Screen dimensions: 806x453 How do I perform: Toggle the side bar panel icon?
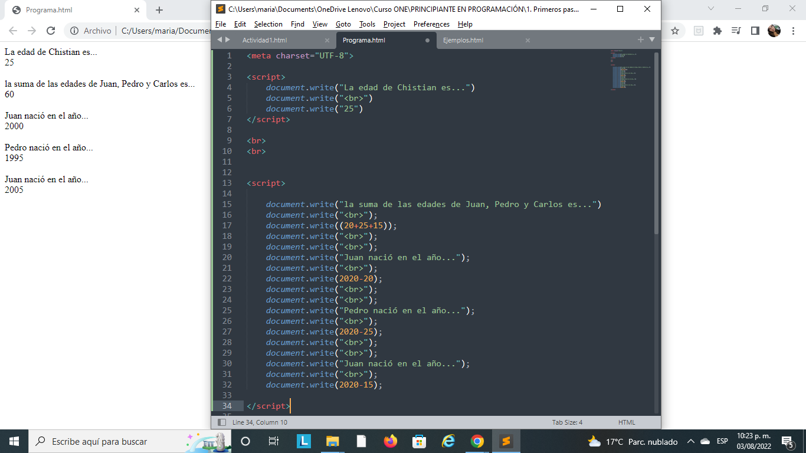[222, 422]
